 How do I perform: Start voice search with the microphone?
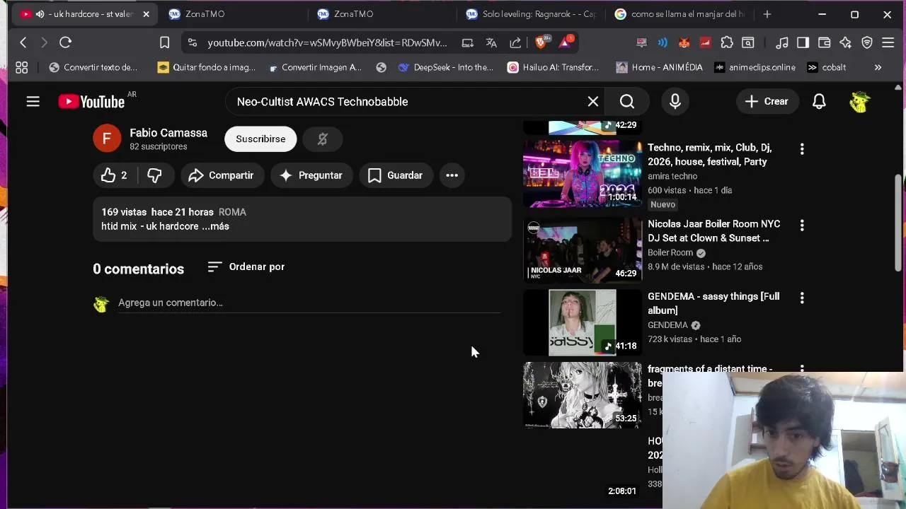click(x=675, y=101)
